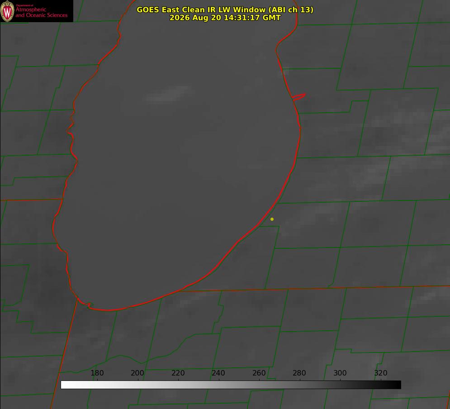Click the small 'Department of' text
The image size is (450, 409).
(x=24, y=5)
